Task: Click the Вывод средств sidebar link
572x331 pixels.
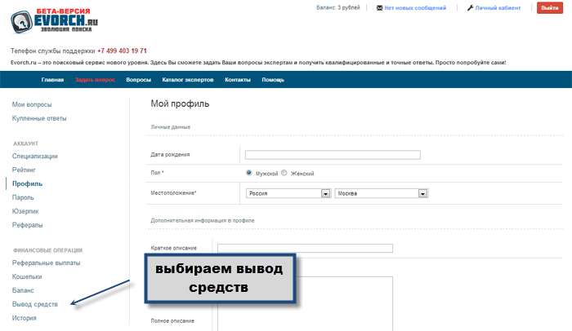Action: [x=34, y=304]
